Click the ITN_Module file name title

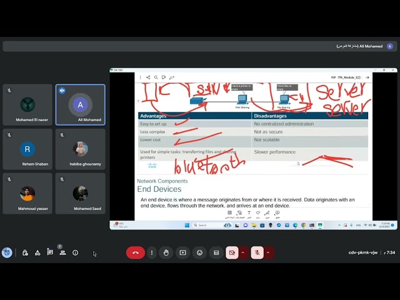pyautogui.click(x=349, y=77)
